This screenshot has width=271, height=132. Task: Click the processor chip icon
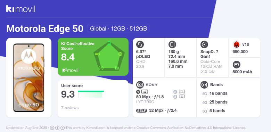204,44
